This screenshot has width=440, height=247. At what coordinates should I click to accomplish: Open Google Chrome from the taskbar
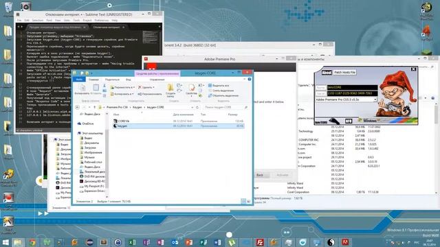(32, 242)
